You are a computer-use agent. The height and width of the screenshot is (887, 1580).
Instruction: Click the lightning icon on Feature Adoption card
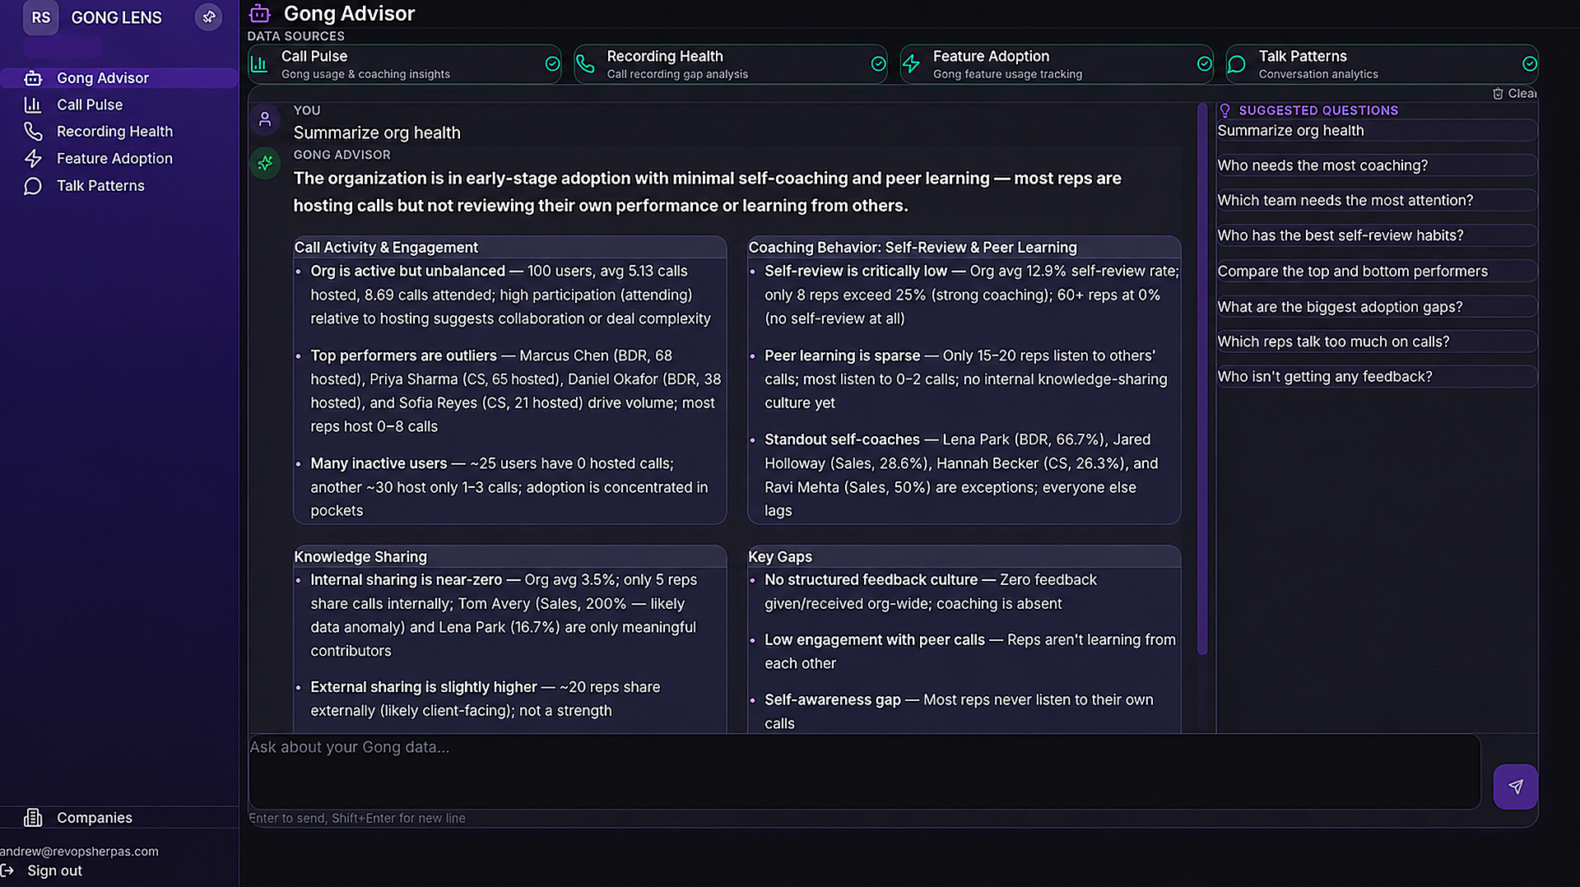[x=911, y=64]
